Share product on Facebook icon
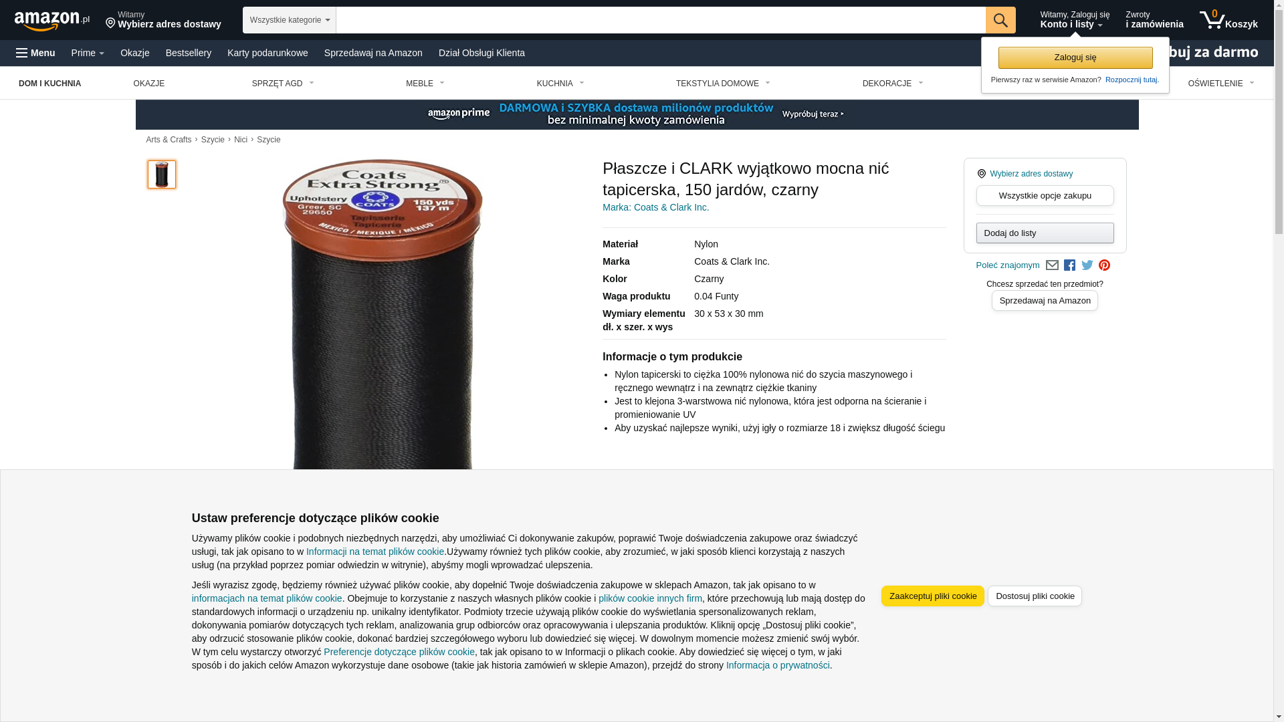Screen dimensions: 1284x722 pyautogui.click(x=1069, y=265)
